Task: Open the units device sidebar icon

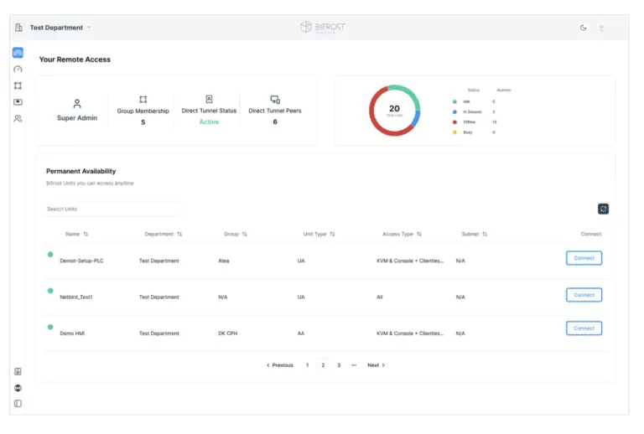Action: 18,101
